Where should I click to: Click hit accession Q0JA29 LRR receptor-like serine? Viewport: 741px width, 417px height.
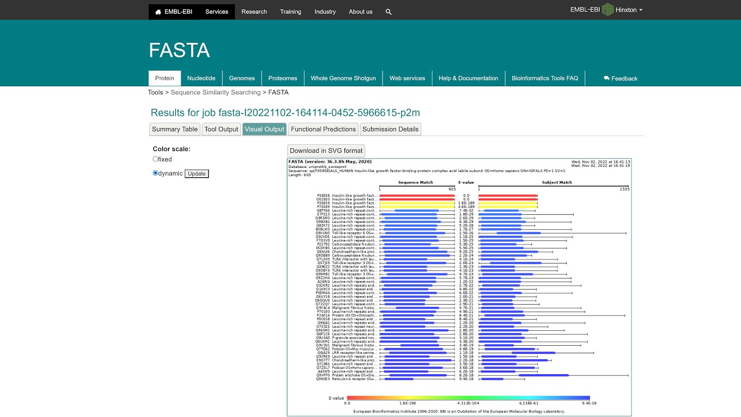pyautogui.click(x=323, y=353)
